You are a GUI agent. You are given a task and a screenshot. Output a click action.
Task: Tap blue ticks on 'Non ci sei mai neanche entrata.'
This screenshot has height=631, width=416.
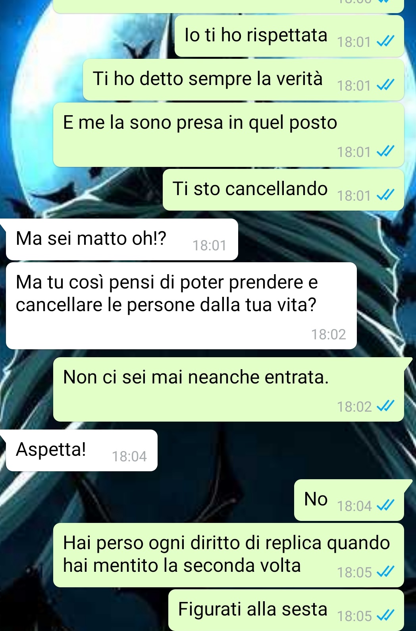coord(385,406)
